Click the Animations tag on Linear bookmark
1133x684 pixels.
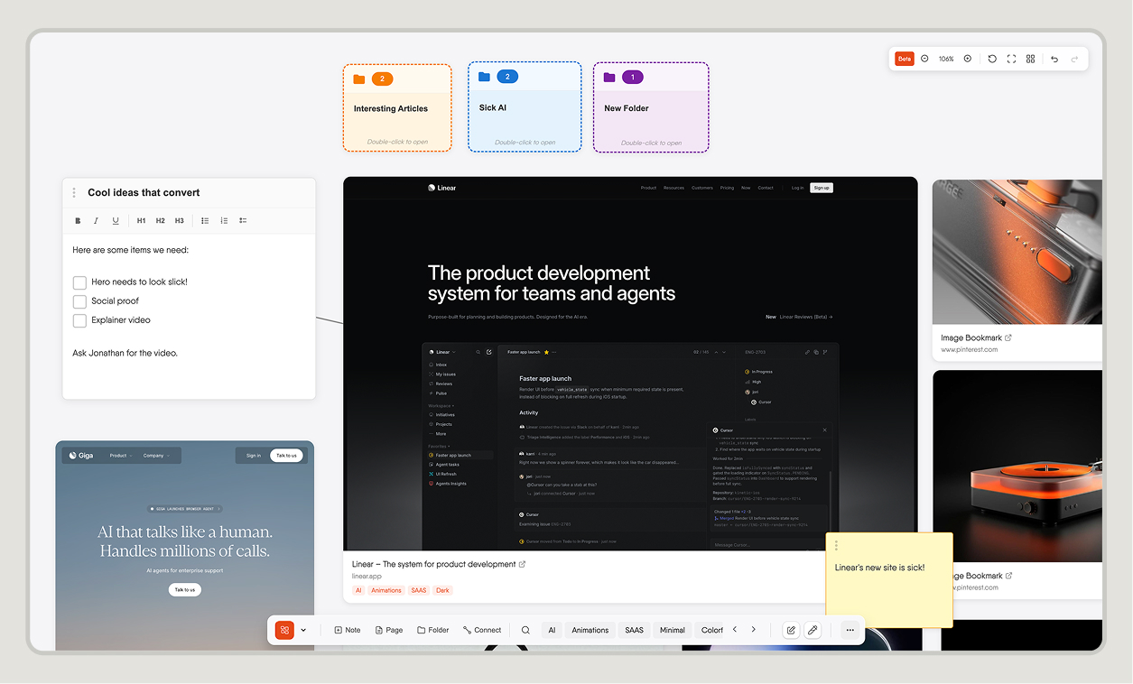[386, 590]
